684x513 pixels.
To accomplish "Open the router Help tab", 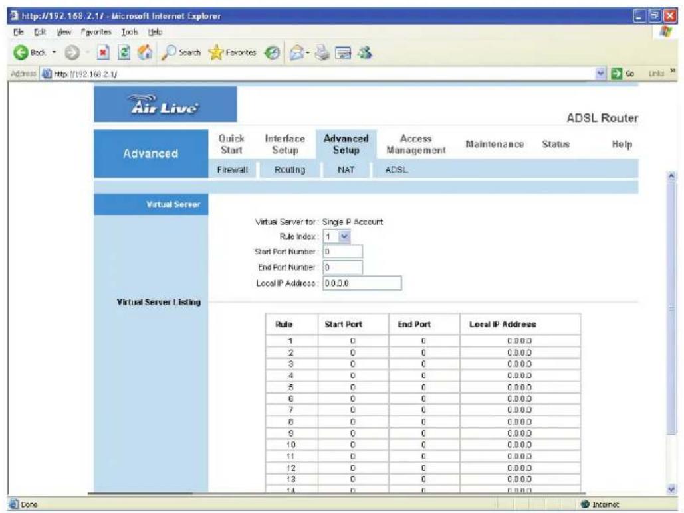I will pos(622,144).
